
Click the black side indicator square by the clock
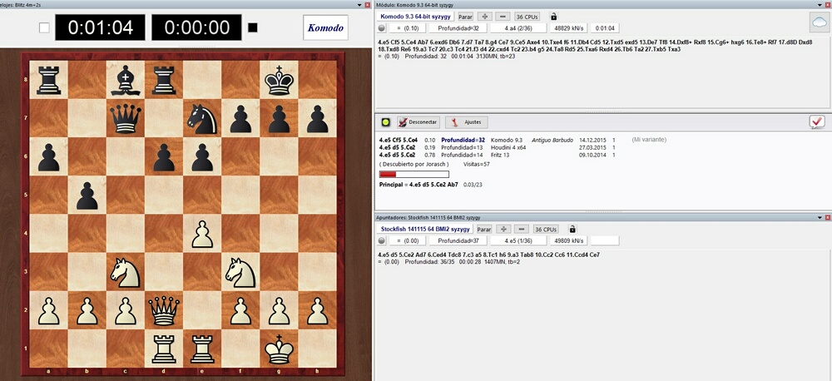(253, 27)
